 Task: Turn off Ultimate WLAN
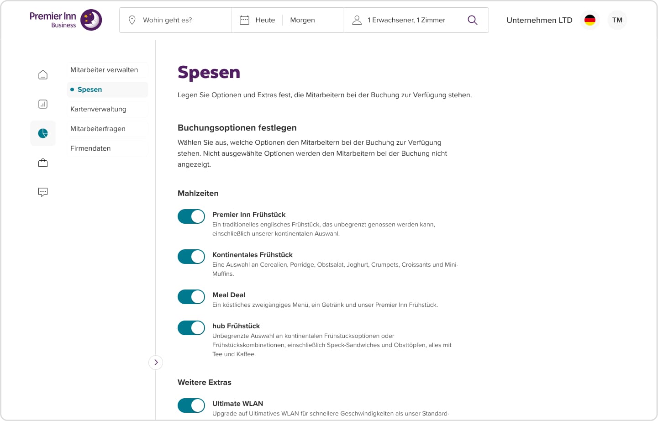pos(191,405)
